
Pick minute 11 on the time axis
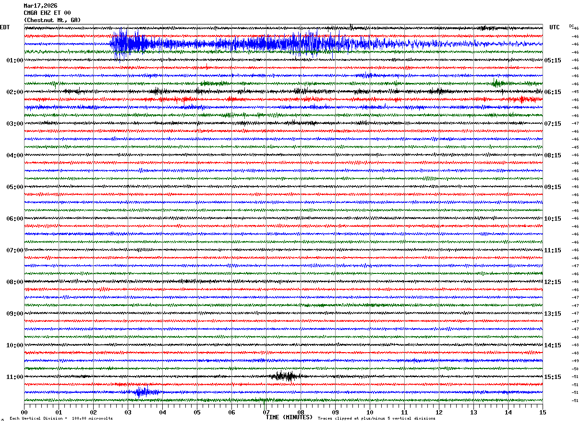click(404, 412)
